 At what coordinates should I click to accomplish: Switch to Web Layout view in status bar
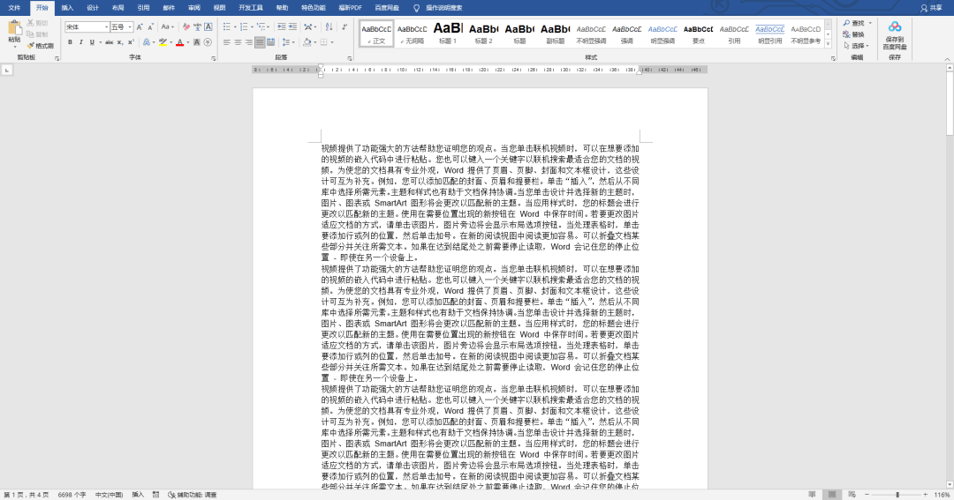tap(852, 495)
